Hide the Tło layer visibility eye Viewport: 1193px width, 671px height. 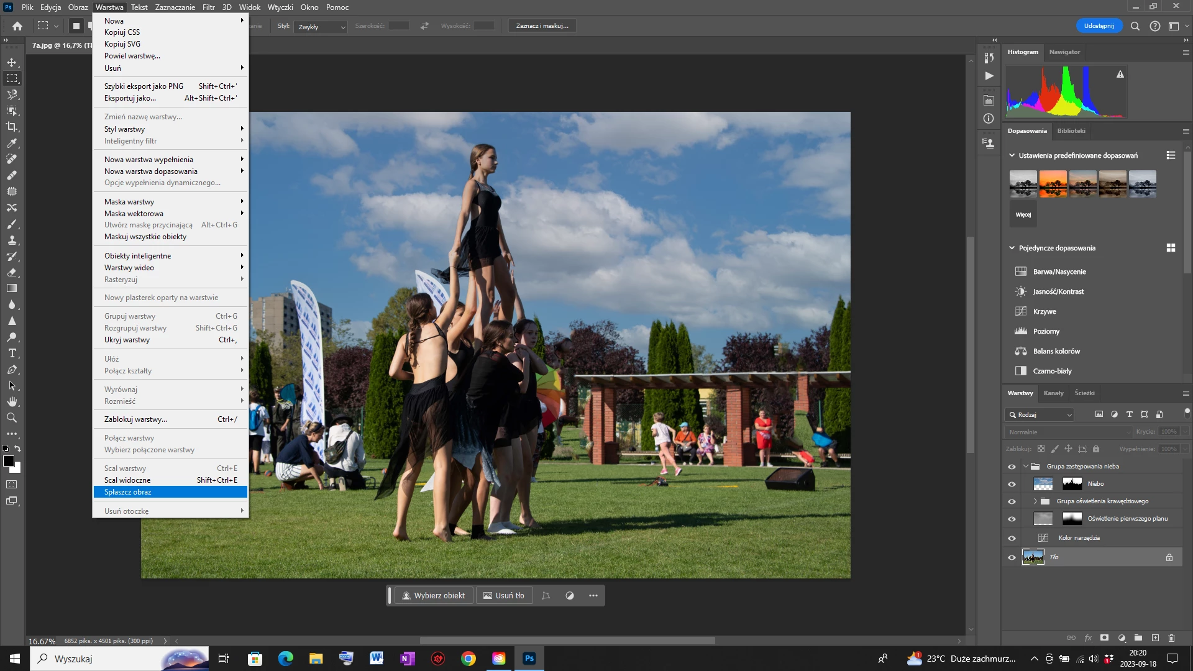coord(1012,557)
